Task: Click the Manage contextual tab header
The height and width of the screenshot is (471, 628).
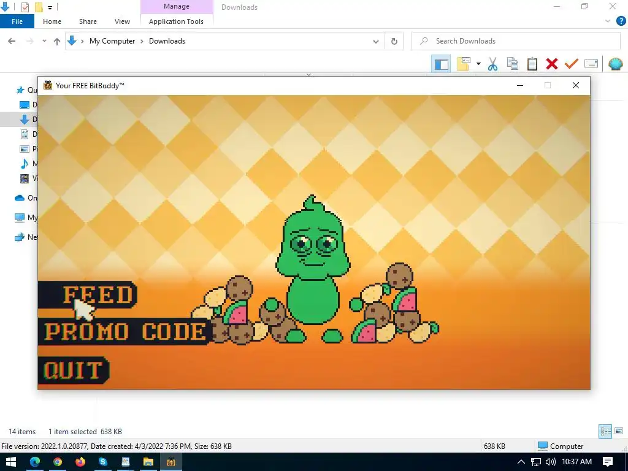Action: pyautogui.click(x=177, y=6)
